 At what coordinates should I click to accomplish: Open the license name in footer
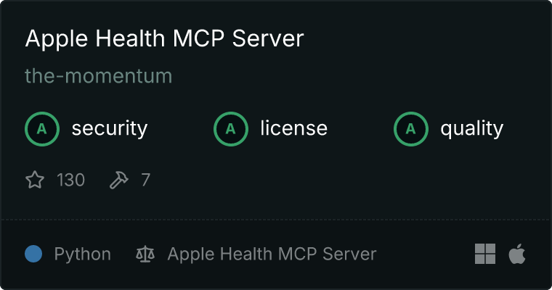point(272,254)
